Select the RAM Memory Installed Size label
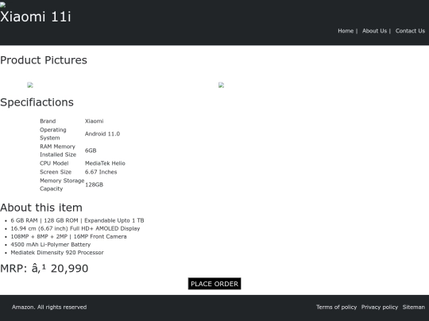Screen dimensions: 429x321 pyautogui.click(x=58, y=151)
